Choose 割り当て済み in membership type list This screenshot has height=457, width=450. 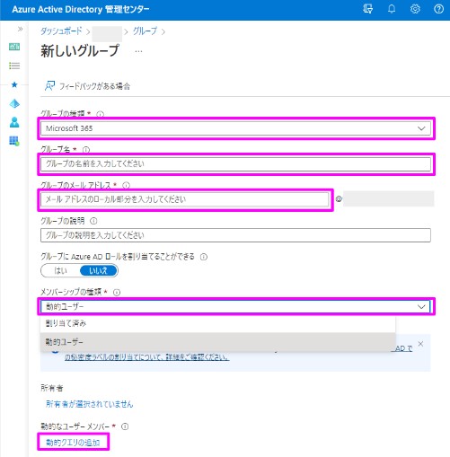click(218, 323)
